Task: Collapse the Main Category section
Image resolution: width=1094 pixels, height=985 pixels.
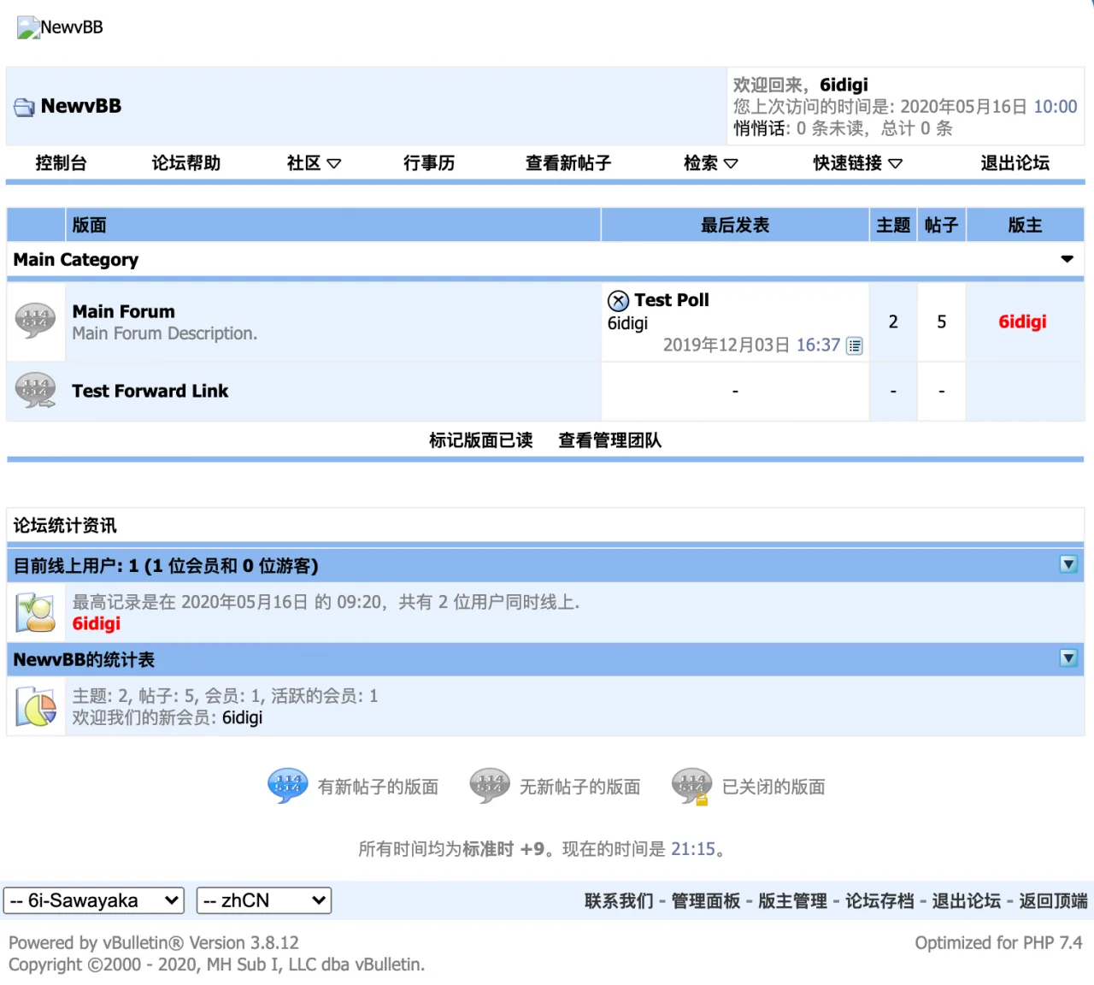Action: pos(1067,259)
